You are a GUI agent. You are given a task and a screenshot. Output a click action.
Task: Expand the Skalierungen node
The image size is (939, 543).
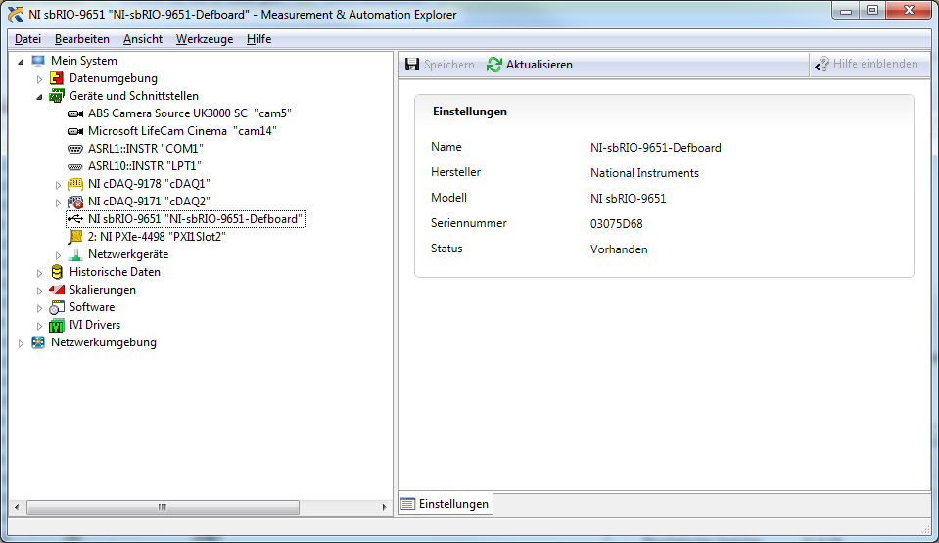point(39,291)
